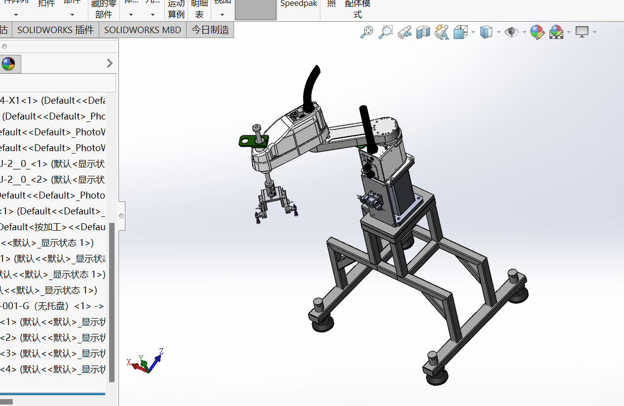Viewport: 624px width, 406px height.
Task: Select tree row '1> (默认<<默认>_显示状'
Action: (x=53, y=258)
